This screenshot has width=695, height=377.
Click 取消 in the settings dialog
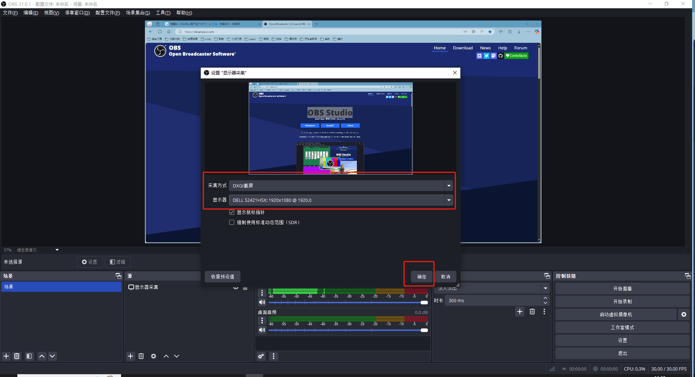[x=446, y=277]
